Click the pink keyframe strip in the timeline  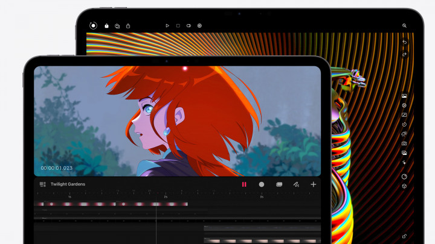click(112, 204)
